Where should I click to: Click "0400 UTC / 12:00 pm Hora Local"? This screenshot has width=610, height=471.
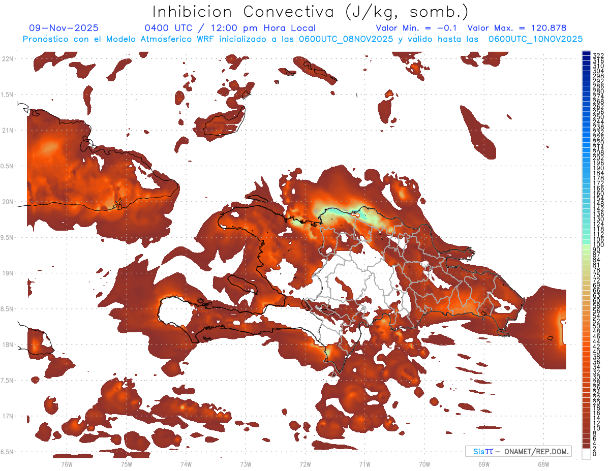(230, 28)
